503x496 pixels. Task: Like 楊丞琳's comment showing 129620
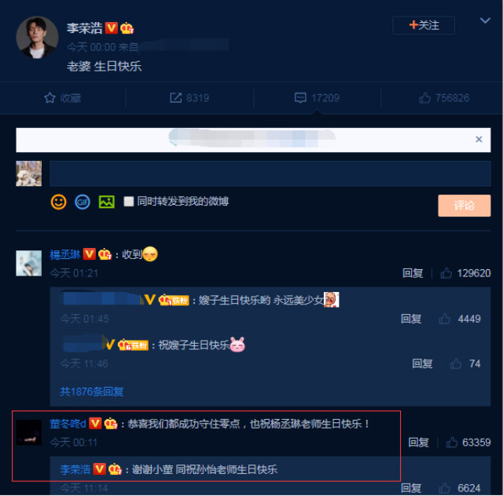446,273
